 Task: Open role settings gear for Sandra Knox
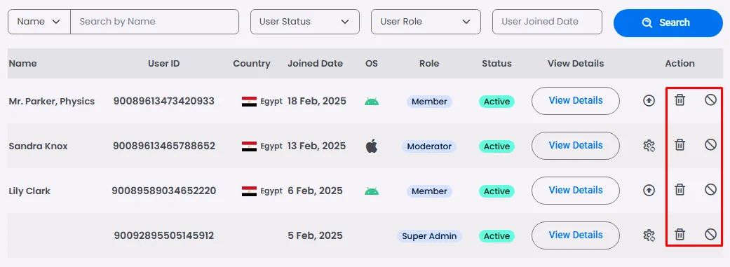(649, 146)
